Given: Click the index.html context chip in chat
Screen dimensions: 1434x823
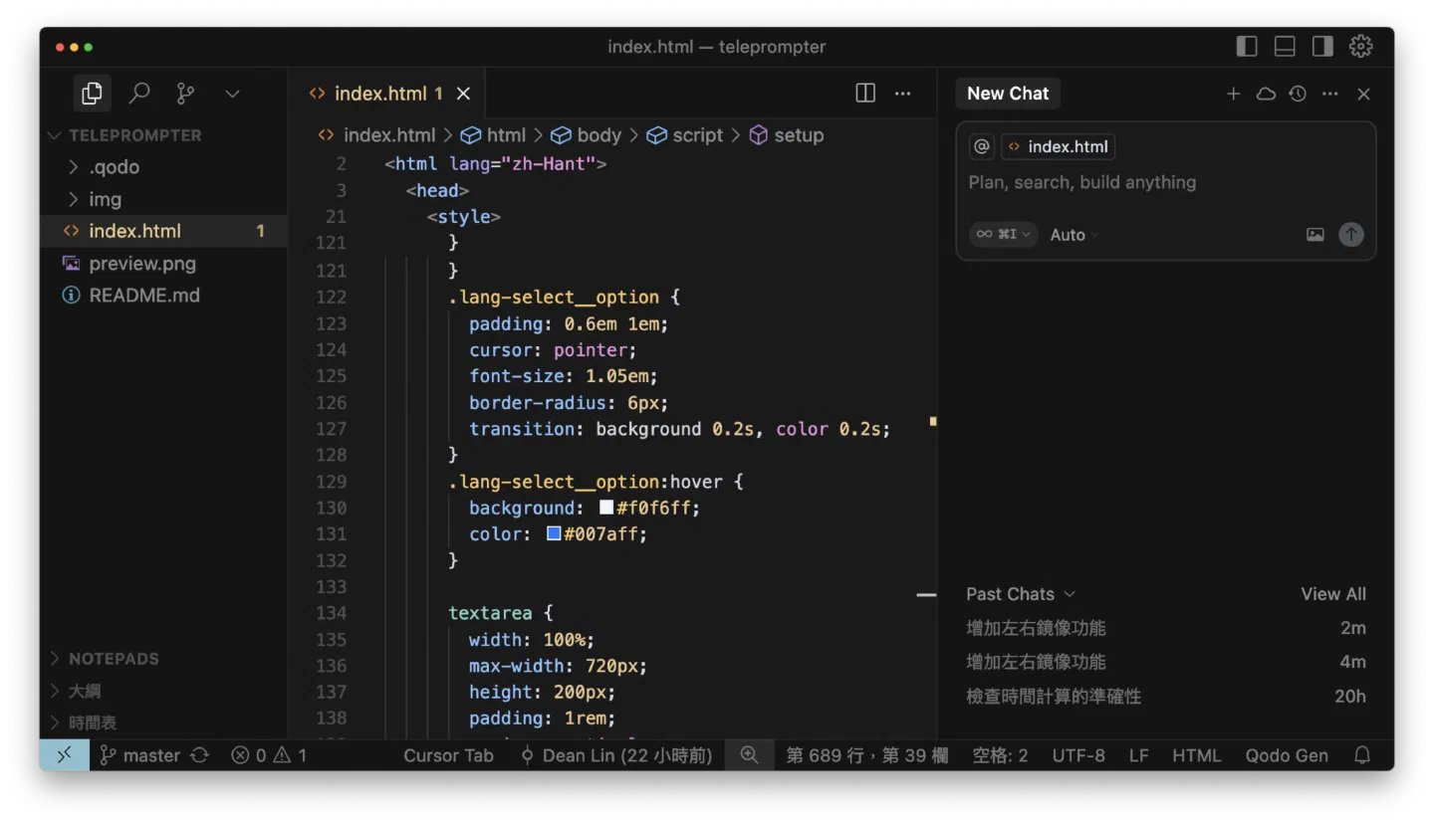Looking at the screenshot, I should coord(1058,146).
